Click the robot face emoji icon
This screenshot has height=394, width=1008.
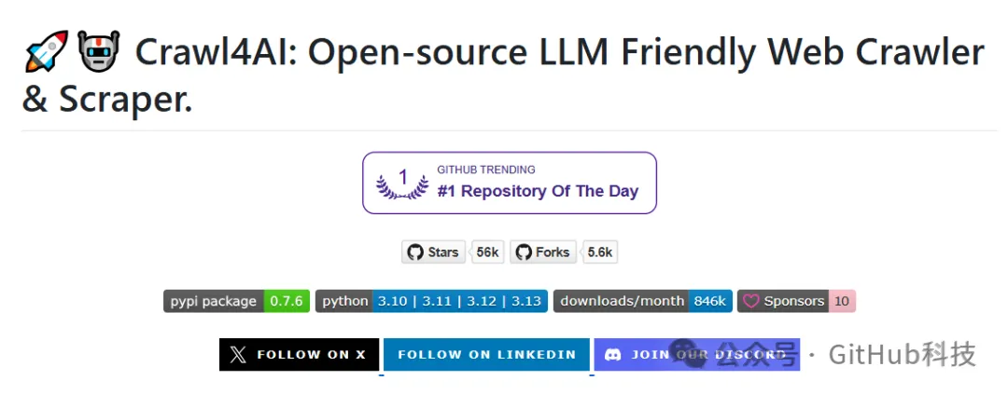coord(98,53)
